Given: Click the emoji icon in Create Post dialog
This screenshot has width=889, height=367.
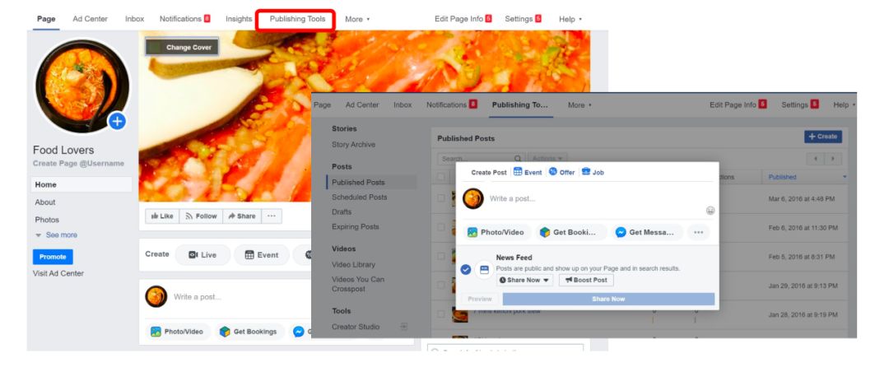Looking at the screenshot, I should click(x=710, y=211).
